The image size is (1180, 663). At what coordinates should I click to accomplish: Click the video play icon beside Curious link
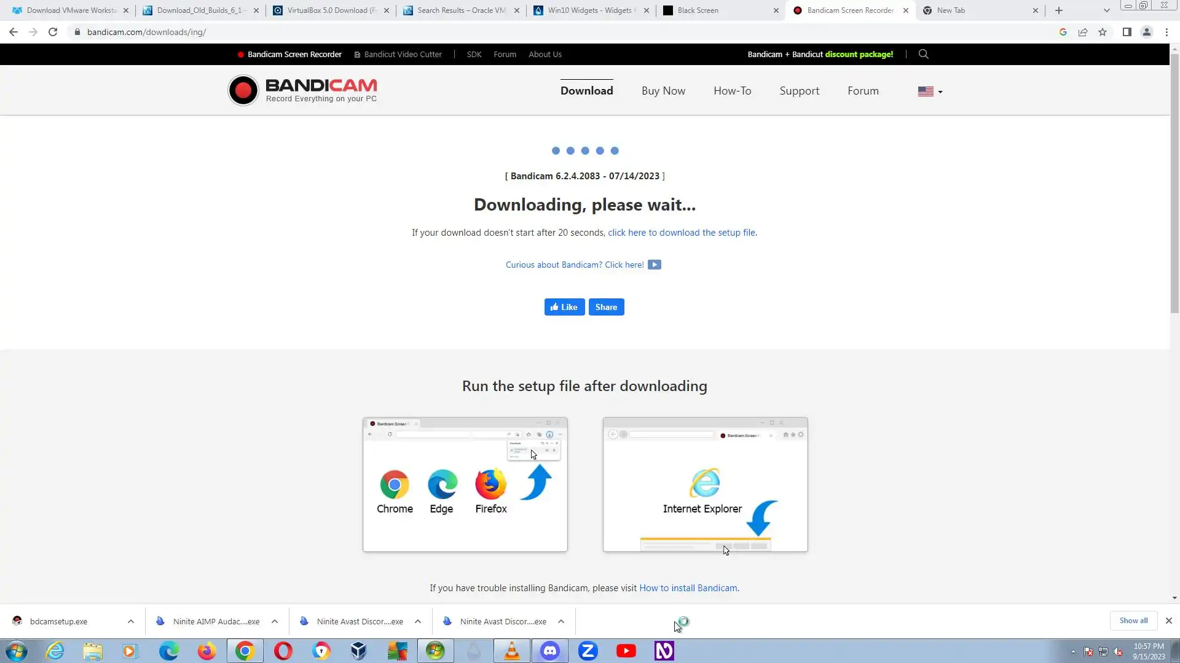[655, 265]
